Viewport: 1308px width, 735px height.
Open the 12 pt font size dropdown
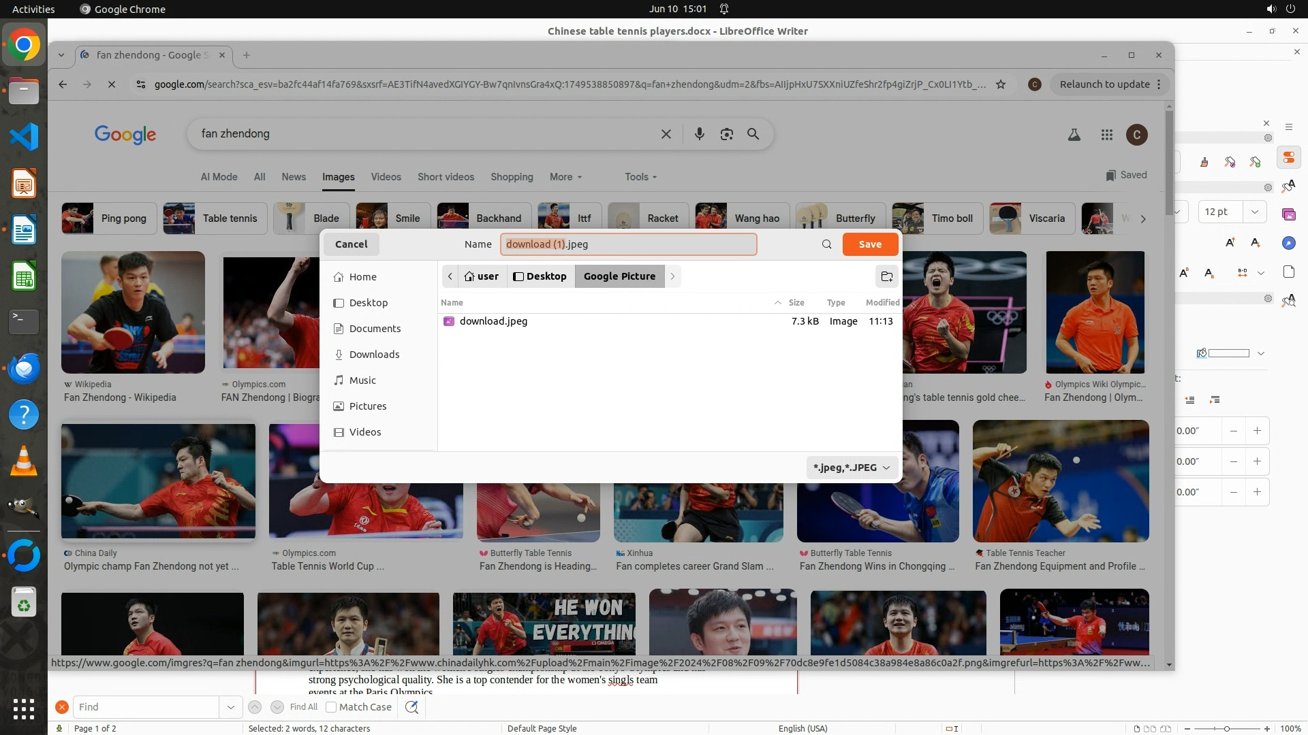coord(1254,212)
